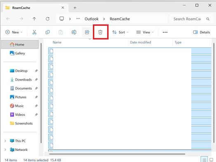216x162 pixels.
Task: Maximize the File Explorer window
Action: tap(197, 5)
